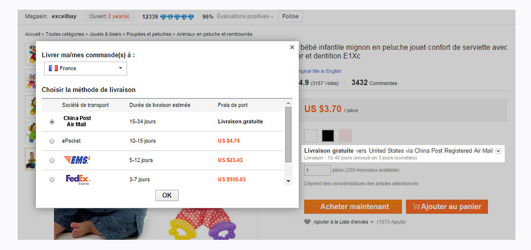Click the France flag icon
Viewport: 531px width, 250px height.
pos(53,68)
